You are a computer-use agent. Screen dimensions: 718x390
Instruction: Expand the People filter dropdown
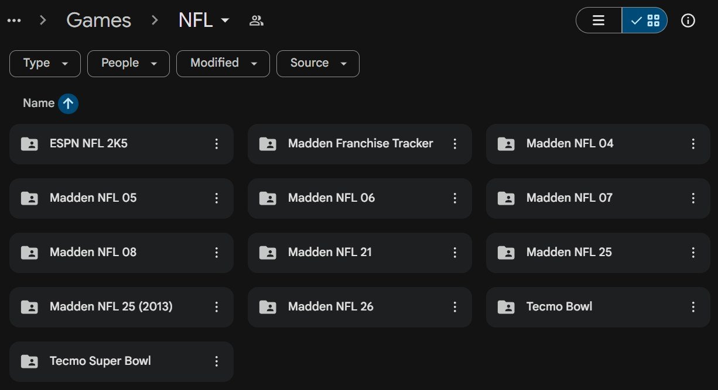[x=128, y=63]
